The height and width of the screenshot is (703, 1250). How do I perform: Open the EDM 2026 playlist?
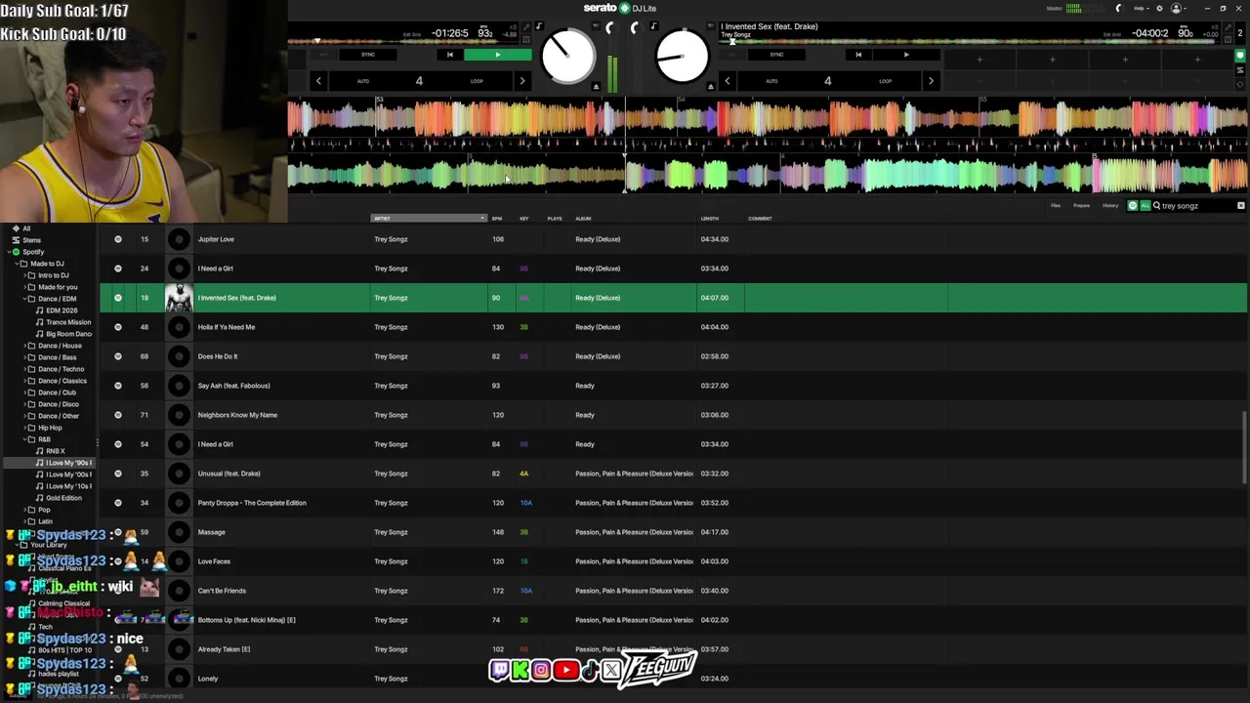pyautogui.click(x=61, y=310)
